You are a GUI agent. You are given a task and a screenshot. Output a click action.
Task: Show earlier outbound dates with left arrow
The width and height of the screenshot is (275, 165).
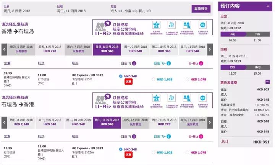(x=4, y=49)
